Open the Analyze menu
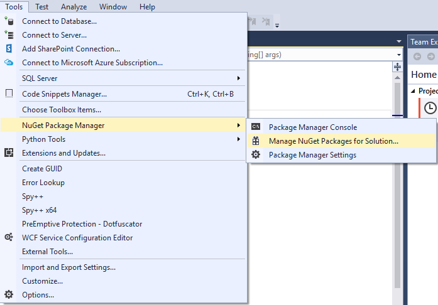 click(74, 7)
